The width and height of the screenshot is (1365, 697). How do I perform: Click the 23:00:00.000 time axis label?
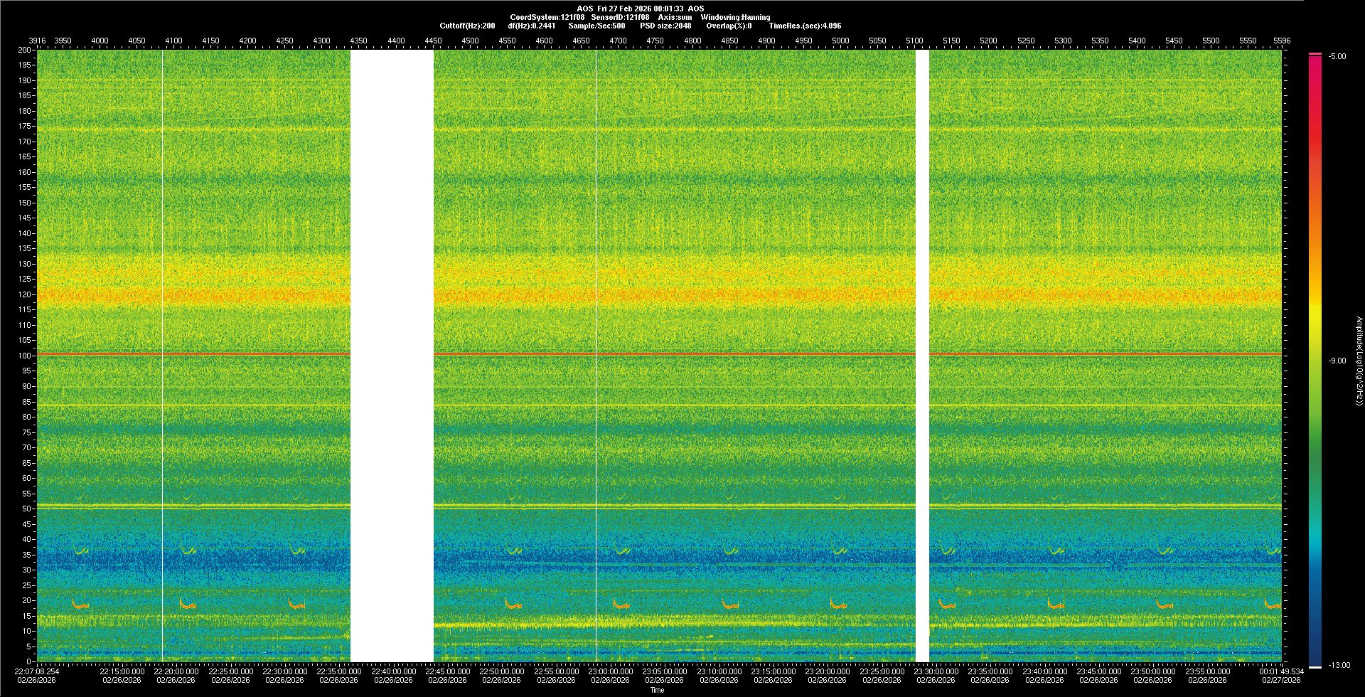[610, 671]
